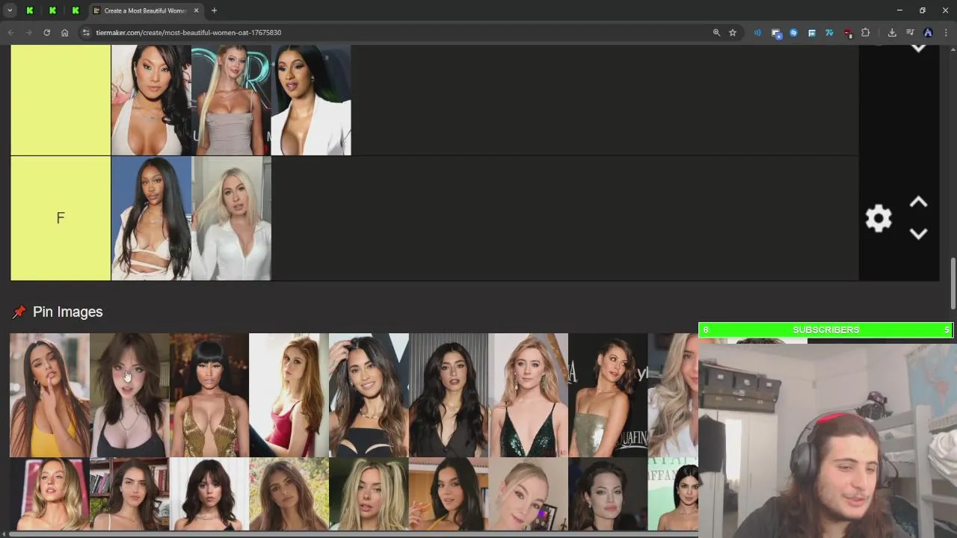957x538 pixels.
Task: Click the page vertical scrollbar thumb
Action: click(x=953, y=283)
